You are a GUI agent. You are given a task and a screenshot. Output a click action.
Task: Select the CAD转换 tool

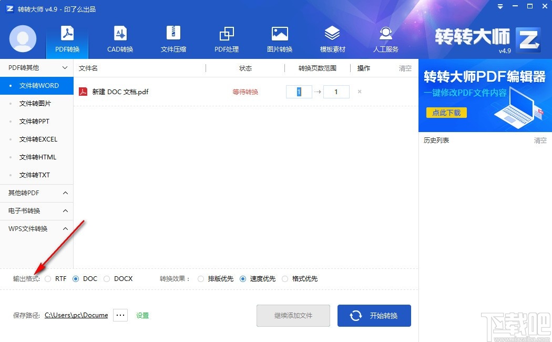coord(120,39)
